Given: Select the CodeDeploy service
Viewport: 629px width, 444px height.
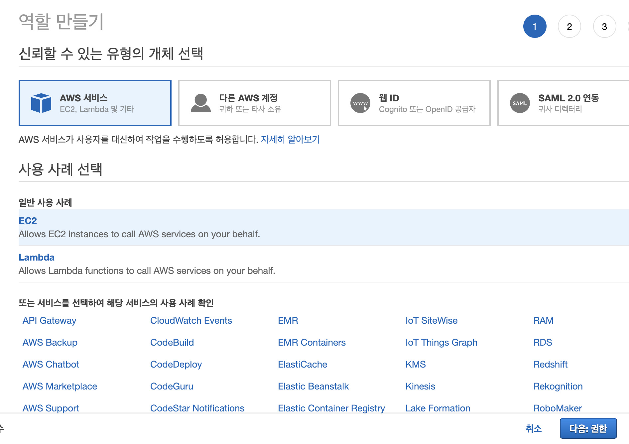Looking at the screenshot, I should 176,364.
